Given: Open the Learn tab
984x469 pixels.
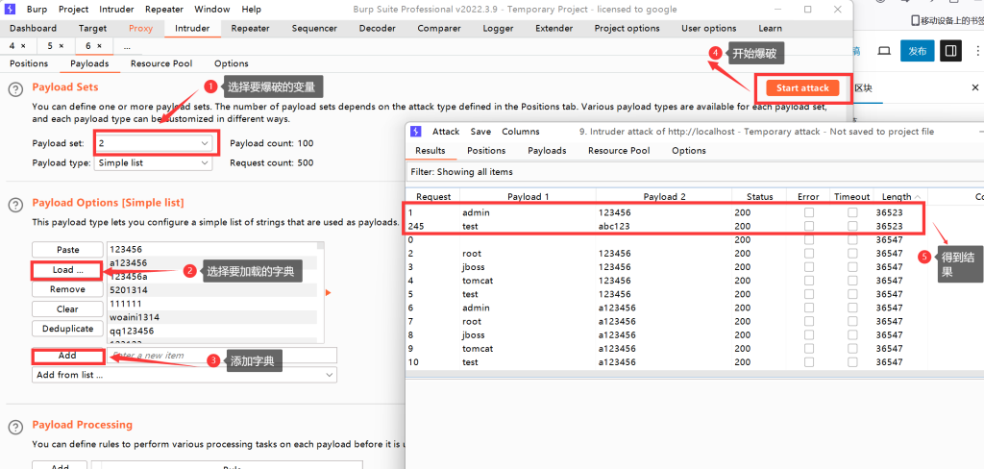Looking at the screenshot, I should 770,28.
